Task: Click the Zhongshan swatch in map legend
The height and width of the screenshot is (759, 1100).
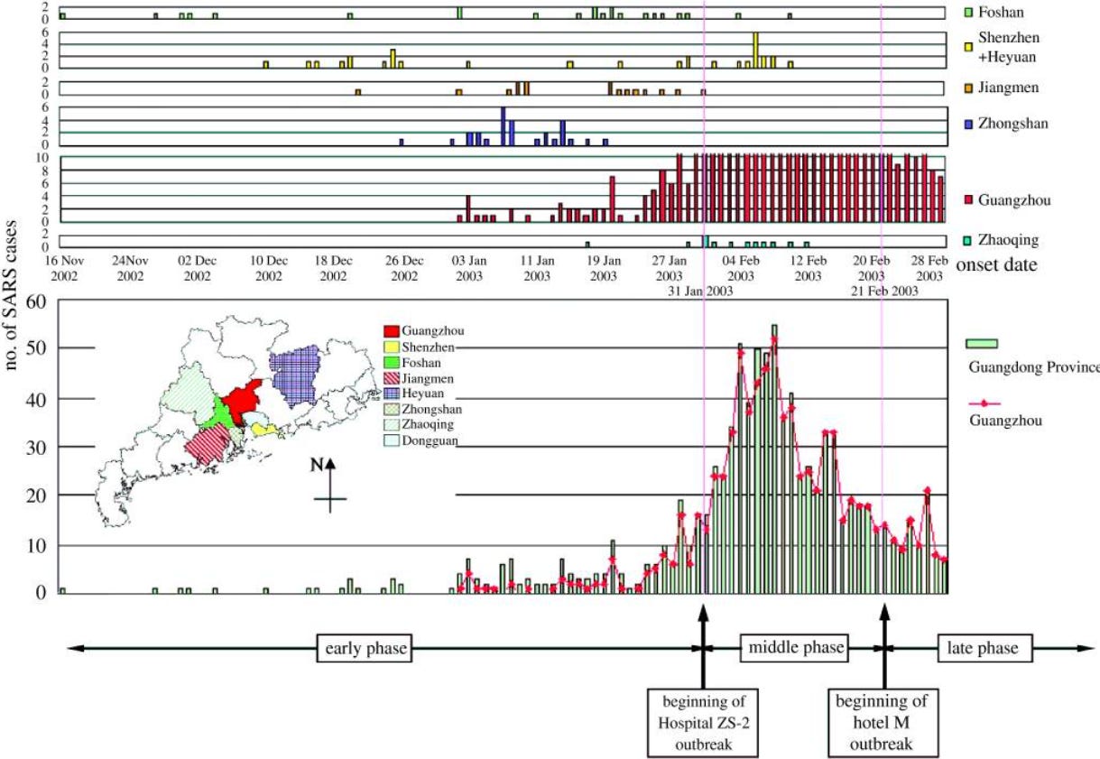Action: pyautogui.click(x=391, y=409)
